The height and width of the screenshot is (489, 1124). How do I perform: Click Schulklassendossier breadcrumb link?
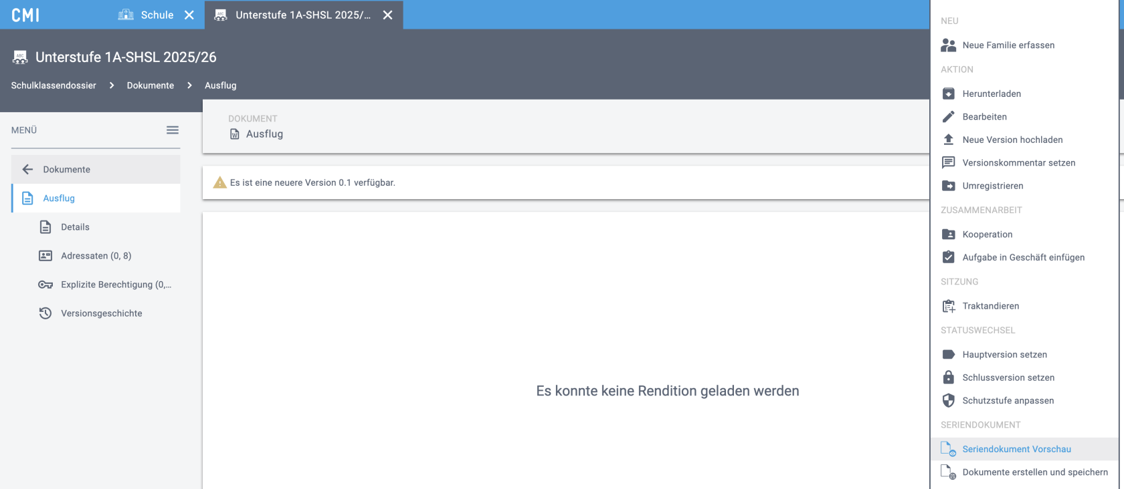(x=54, y=86)
